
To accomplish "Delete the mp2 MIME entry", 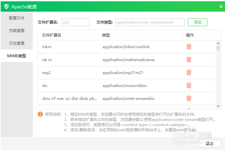I will [189, 72].
